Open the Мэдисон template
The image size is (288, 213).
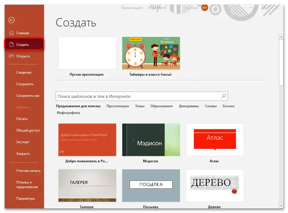(x=151, y=140)
